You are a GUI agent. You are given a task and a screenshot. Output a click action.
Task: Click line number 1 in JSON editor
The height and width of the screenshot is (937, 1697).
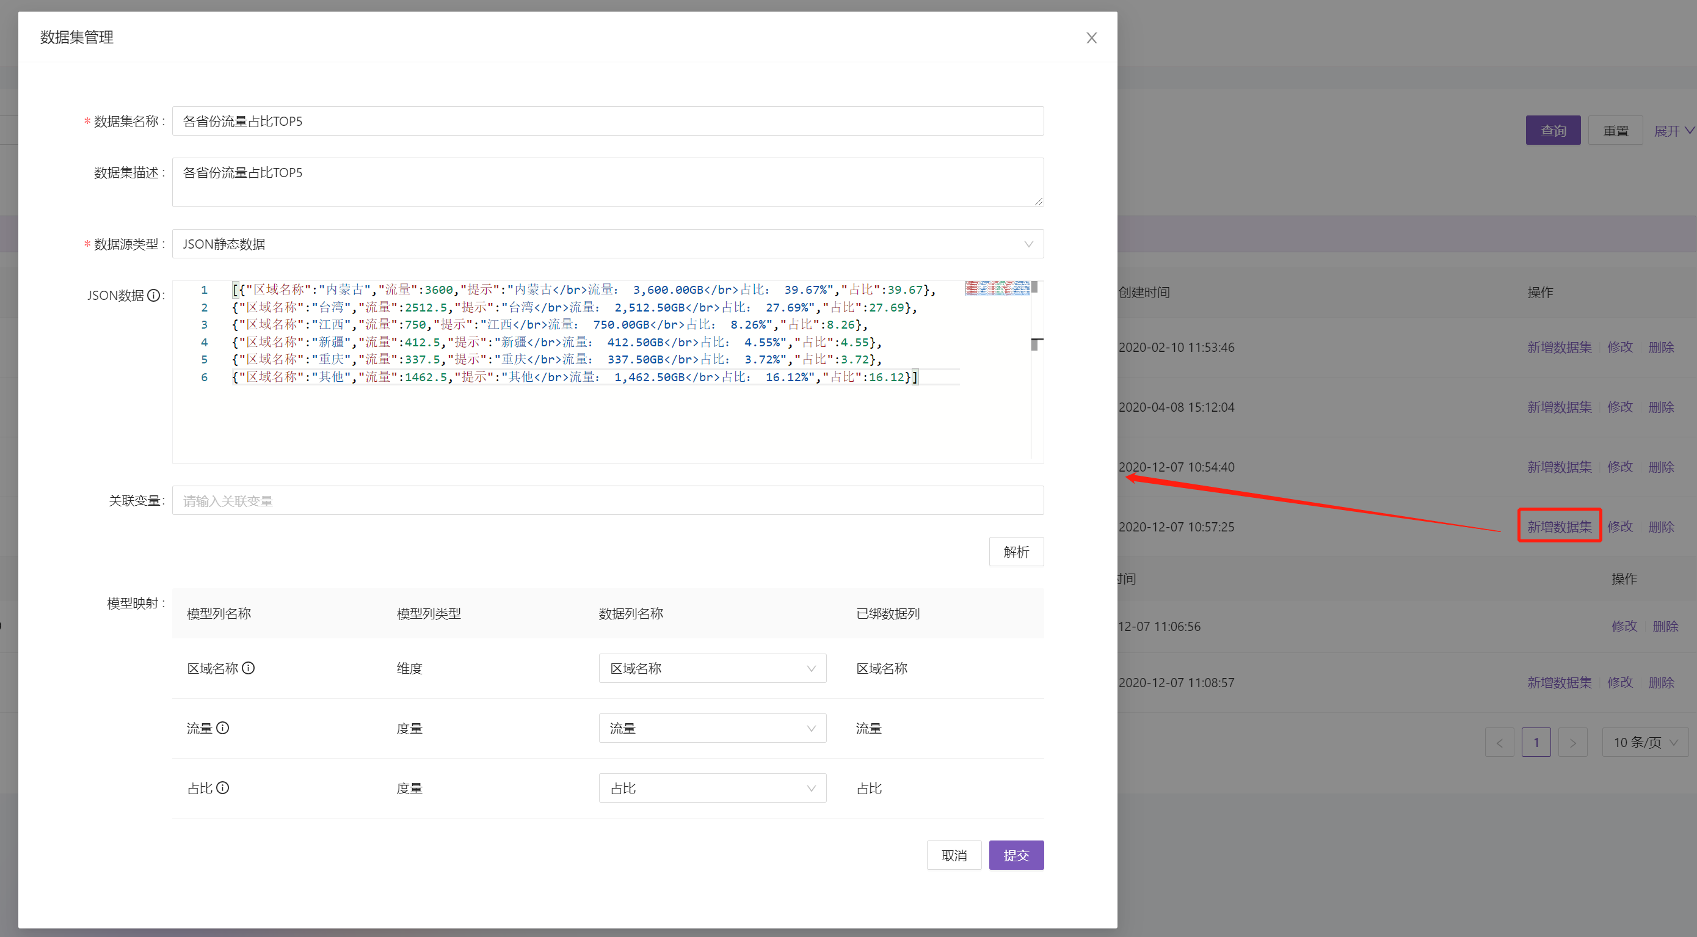tap(204, 290)
